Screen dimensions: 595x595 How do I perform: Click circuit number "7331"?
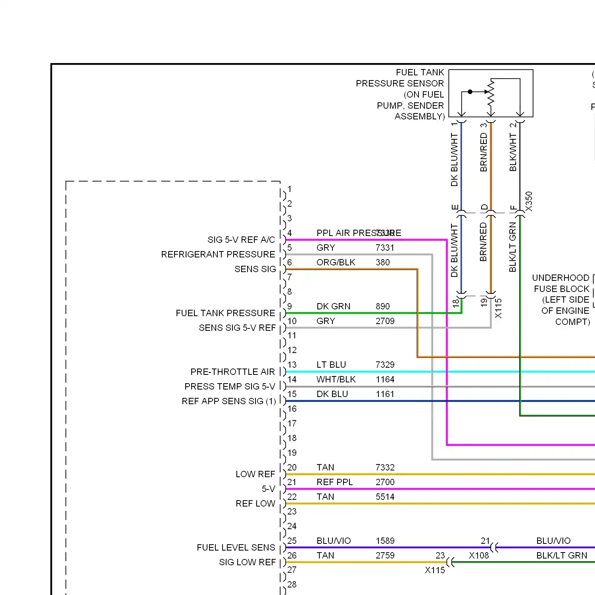click(x=385, y=248)
